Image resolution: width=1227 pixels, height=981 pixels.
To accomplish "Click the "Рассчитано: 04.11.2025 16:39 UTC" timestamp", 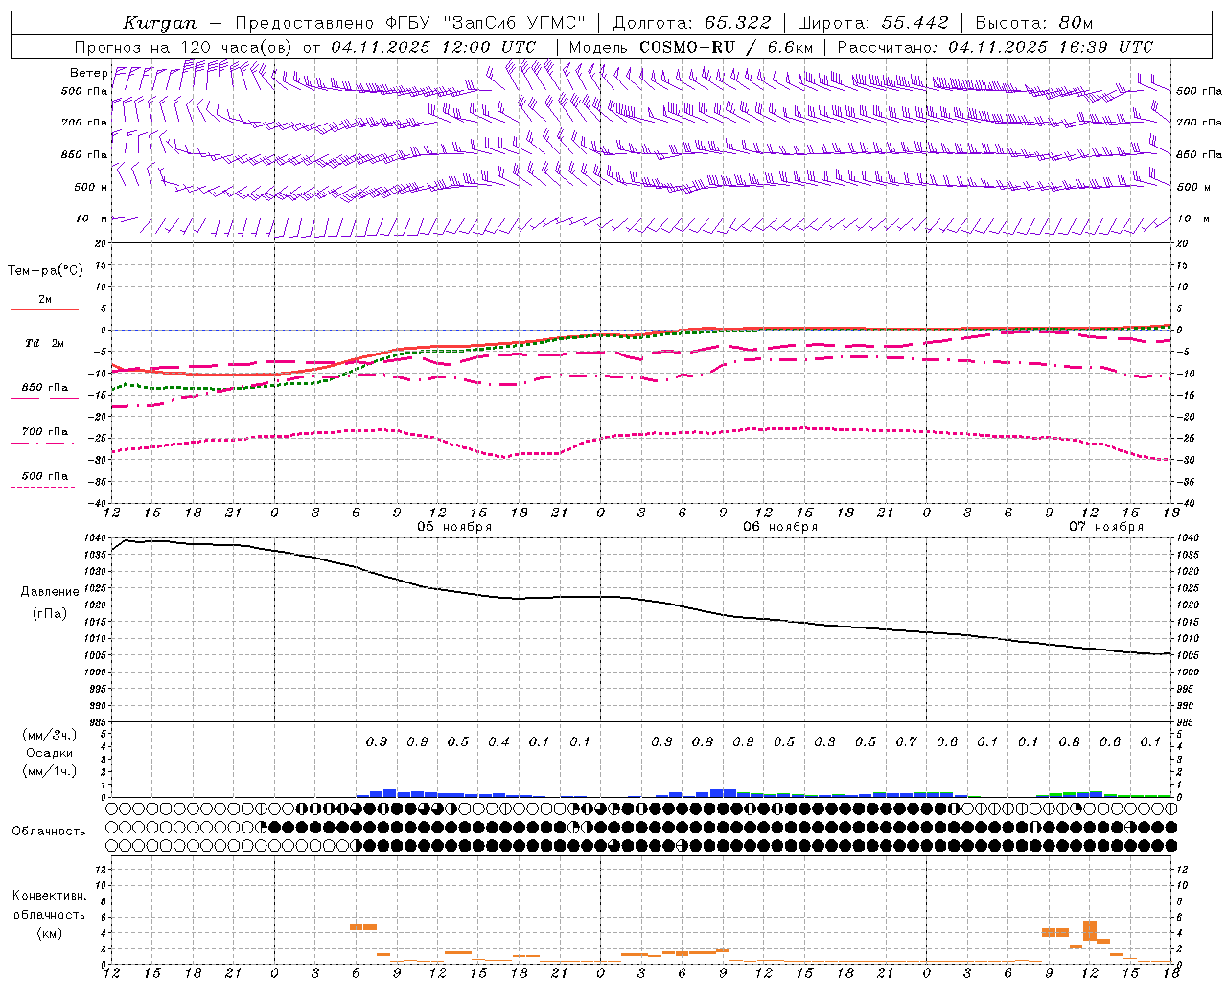I will (x=995, y=47).
